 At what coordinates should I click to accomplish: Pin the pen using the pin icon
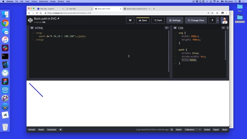pos(212,20)
